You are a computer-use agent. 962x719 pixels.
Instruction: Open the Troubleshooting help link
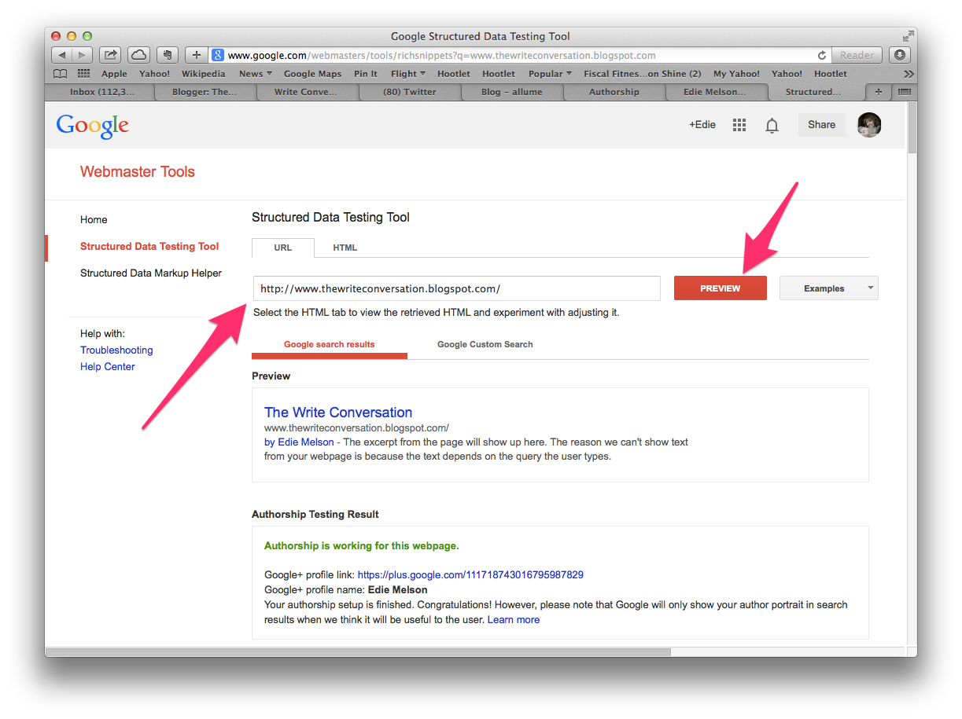click(x=116, y=350)
